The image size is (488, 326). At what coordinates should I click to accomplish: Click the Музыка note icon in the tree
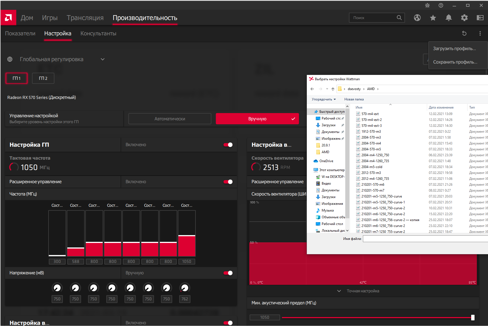(x=318, y=210)
